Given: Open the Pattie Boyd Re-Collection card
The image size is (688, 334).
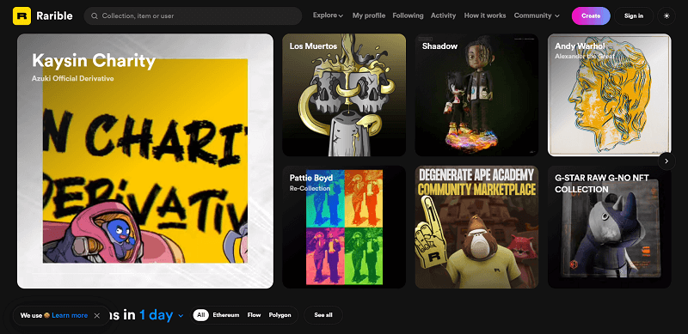Looking at the screenshot, I should point(344,227).
